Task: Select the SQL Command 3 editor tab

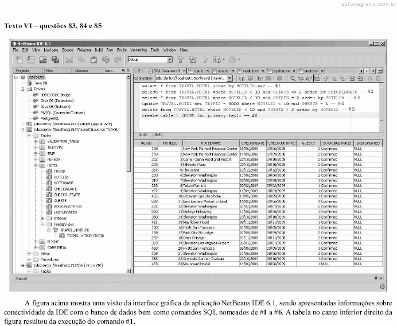Action: coord(167,71)
